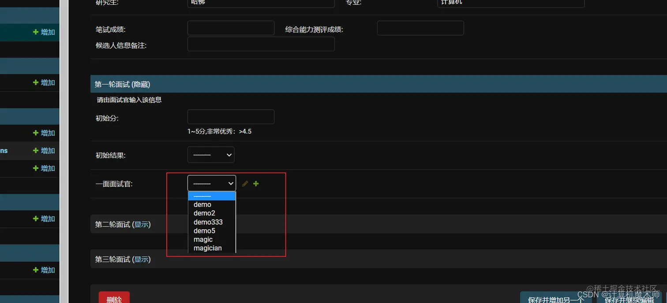Choose 'demo' from the interviewer list

[212, 205]
